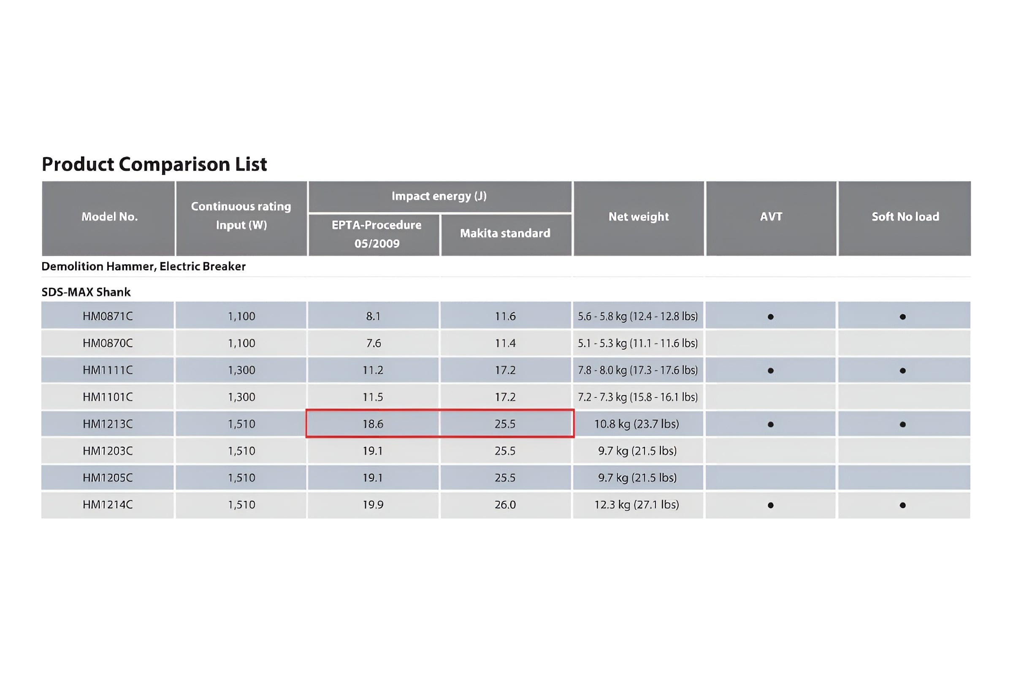
Task: Click the Soft No load dot for HM0871C
Action: 903,317
